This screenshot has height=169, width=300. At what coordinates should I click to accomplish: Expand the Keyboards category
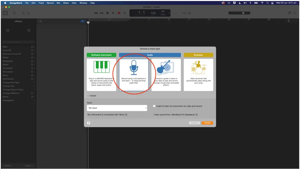34,61
